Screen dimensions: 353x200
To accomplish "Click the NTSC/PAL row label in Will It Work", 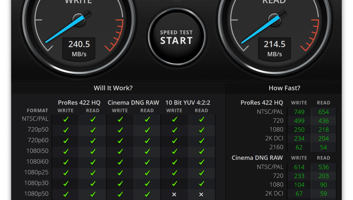I will coord(35,119).
